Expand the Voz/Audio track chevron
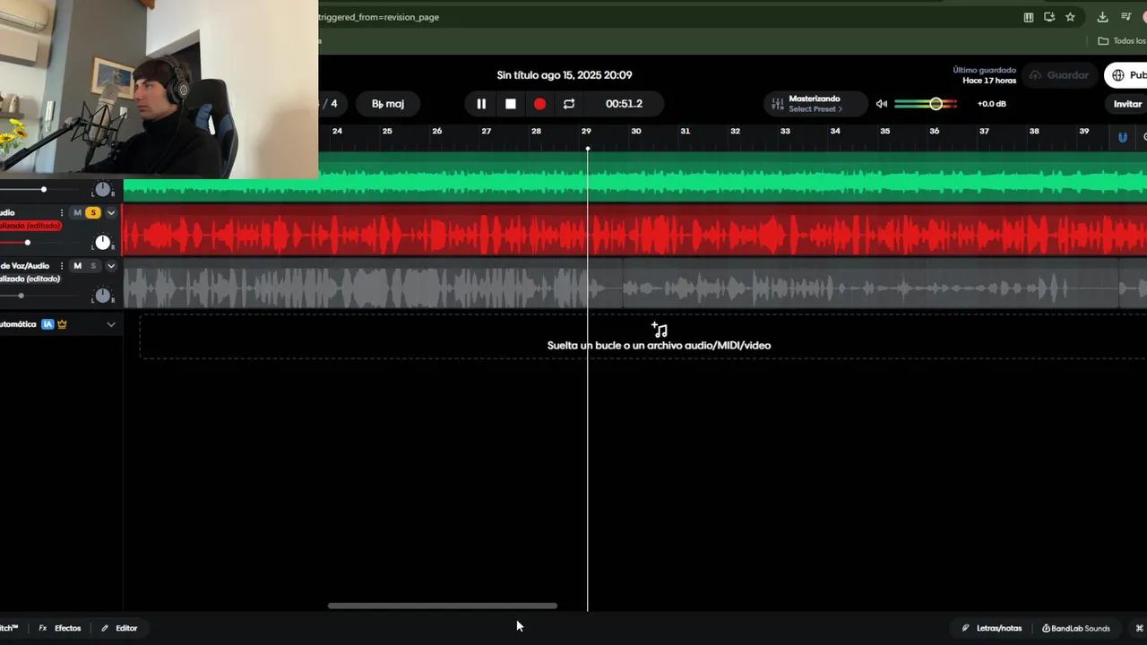The width and height of the screenshot is (1147, 645). coord(111,266)
